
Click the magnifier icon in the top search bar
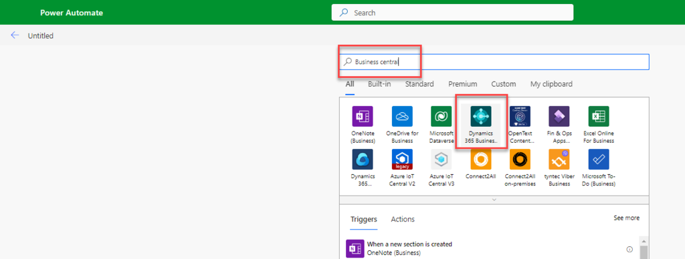tap(344, 13)
